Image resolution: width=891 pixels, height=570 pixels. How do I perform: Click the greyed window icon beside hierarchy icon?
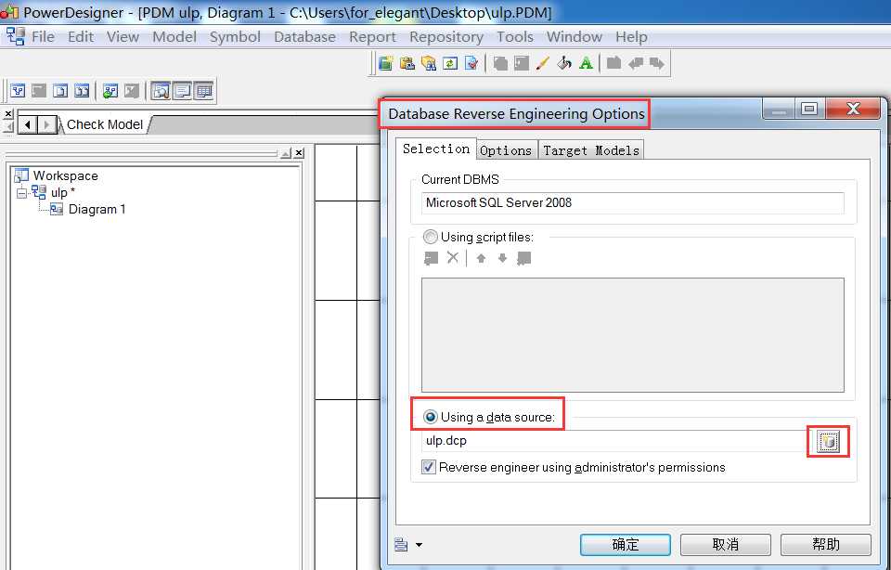(39, 90)
